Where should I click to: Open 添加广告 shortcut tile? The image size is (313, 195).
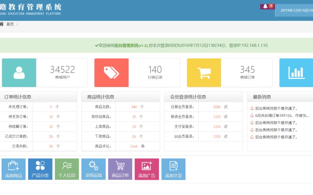pyautogui.click(x=147, y=169)
